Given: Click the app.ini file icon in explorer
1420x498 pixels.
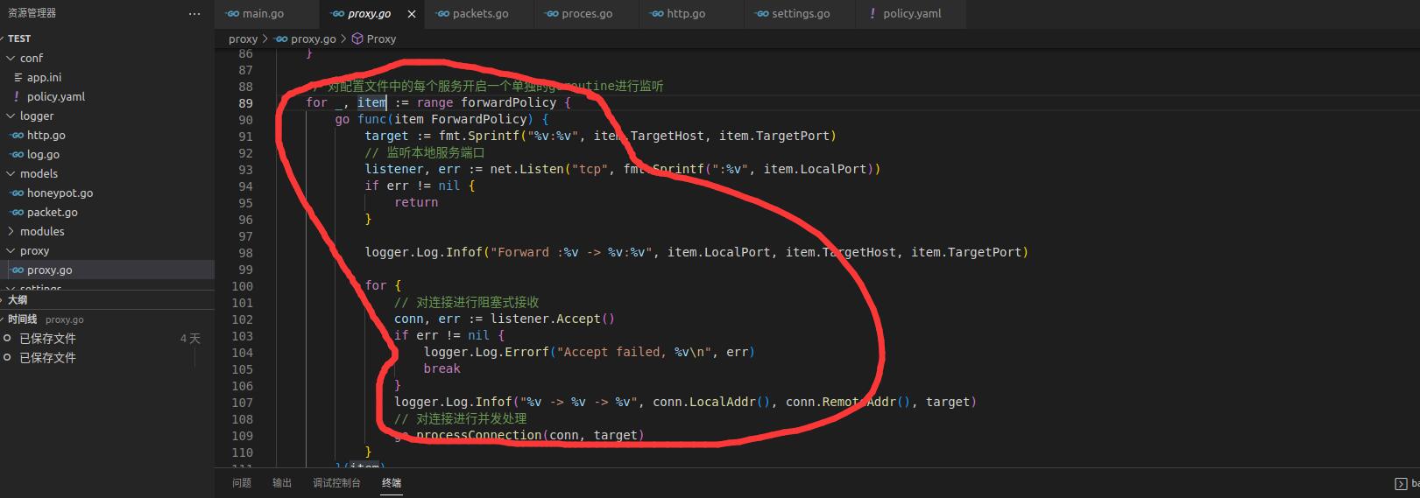Looking at the screenshot, I should tap(18, 78).
